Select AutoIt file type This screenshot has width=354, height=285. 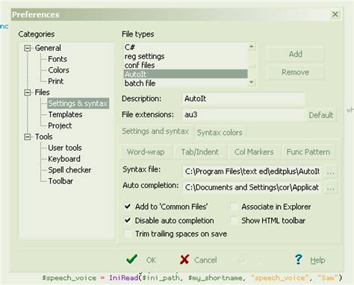(185, 74)
